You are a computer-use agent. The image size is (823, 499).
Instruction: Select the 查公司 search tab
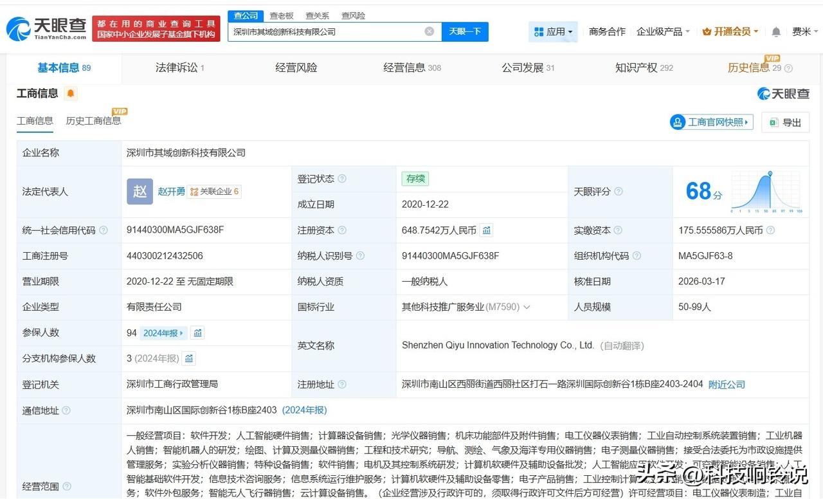[246, 15]
